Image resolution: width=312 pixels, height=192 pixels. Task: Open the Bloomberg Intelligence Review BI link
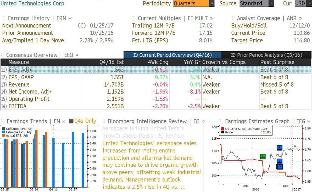point(153,121)
